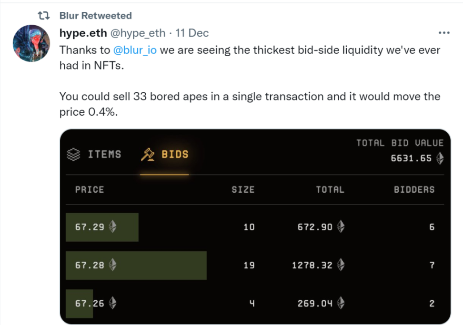
Task: Open the hype.eth display name link
Action: 83,33
